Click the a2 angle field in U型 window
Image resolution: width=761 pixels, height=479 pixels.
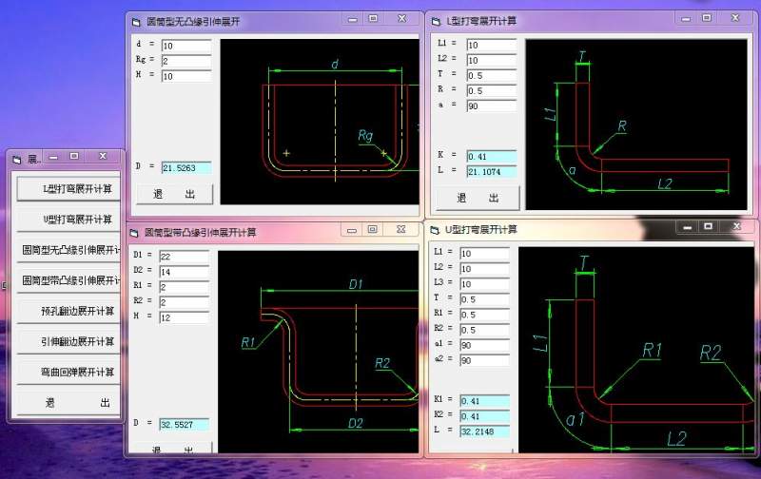484,360
